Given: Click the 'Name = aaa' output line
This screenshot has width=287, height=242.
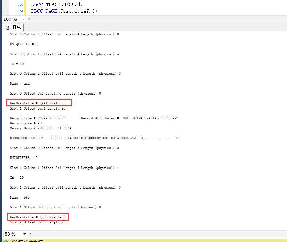Looking at the screenshot, I should pos(19,83).
